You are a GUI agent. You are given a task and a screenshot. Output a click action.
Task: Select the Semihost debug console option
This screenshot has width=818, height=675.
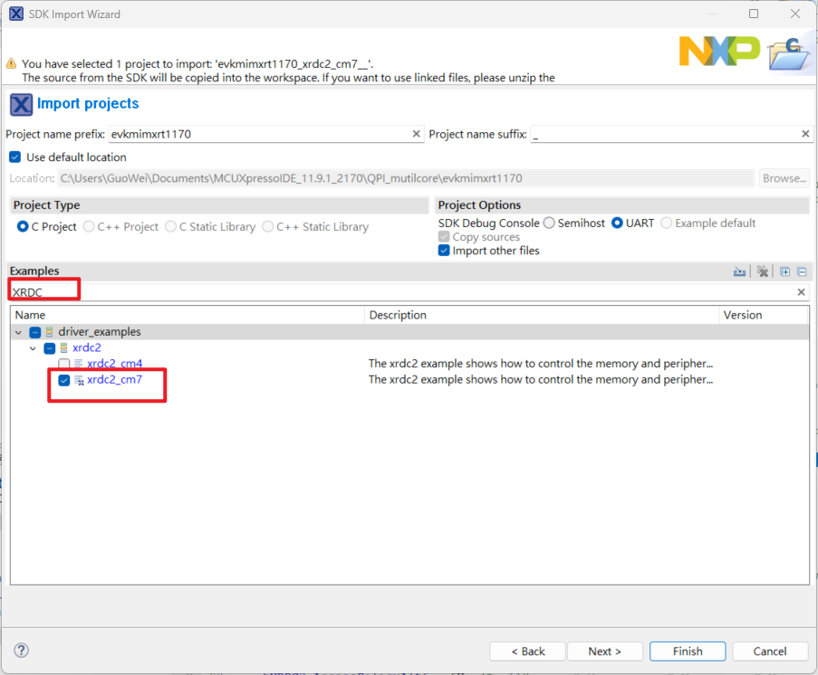[x=550, y=223]
